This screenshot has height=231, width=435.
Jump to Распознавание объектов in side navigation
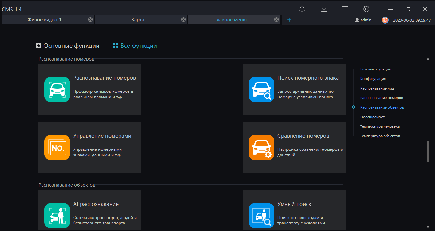(x=382, y=107)
